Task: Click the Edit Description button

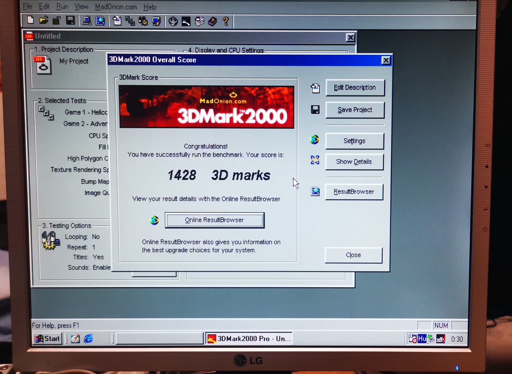Action: [355, 88]
